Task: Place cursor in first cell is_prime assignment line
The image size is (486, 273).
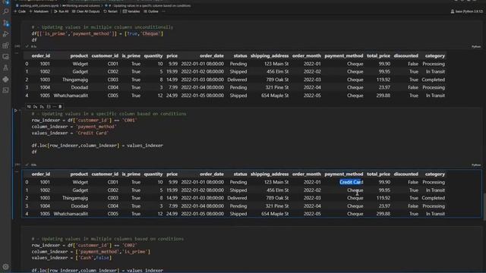Action: [x=97, y=33]
